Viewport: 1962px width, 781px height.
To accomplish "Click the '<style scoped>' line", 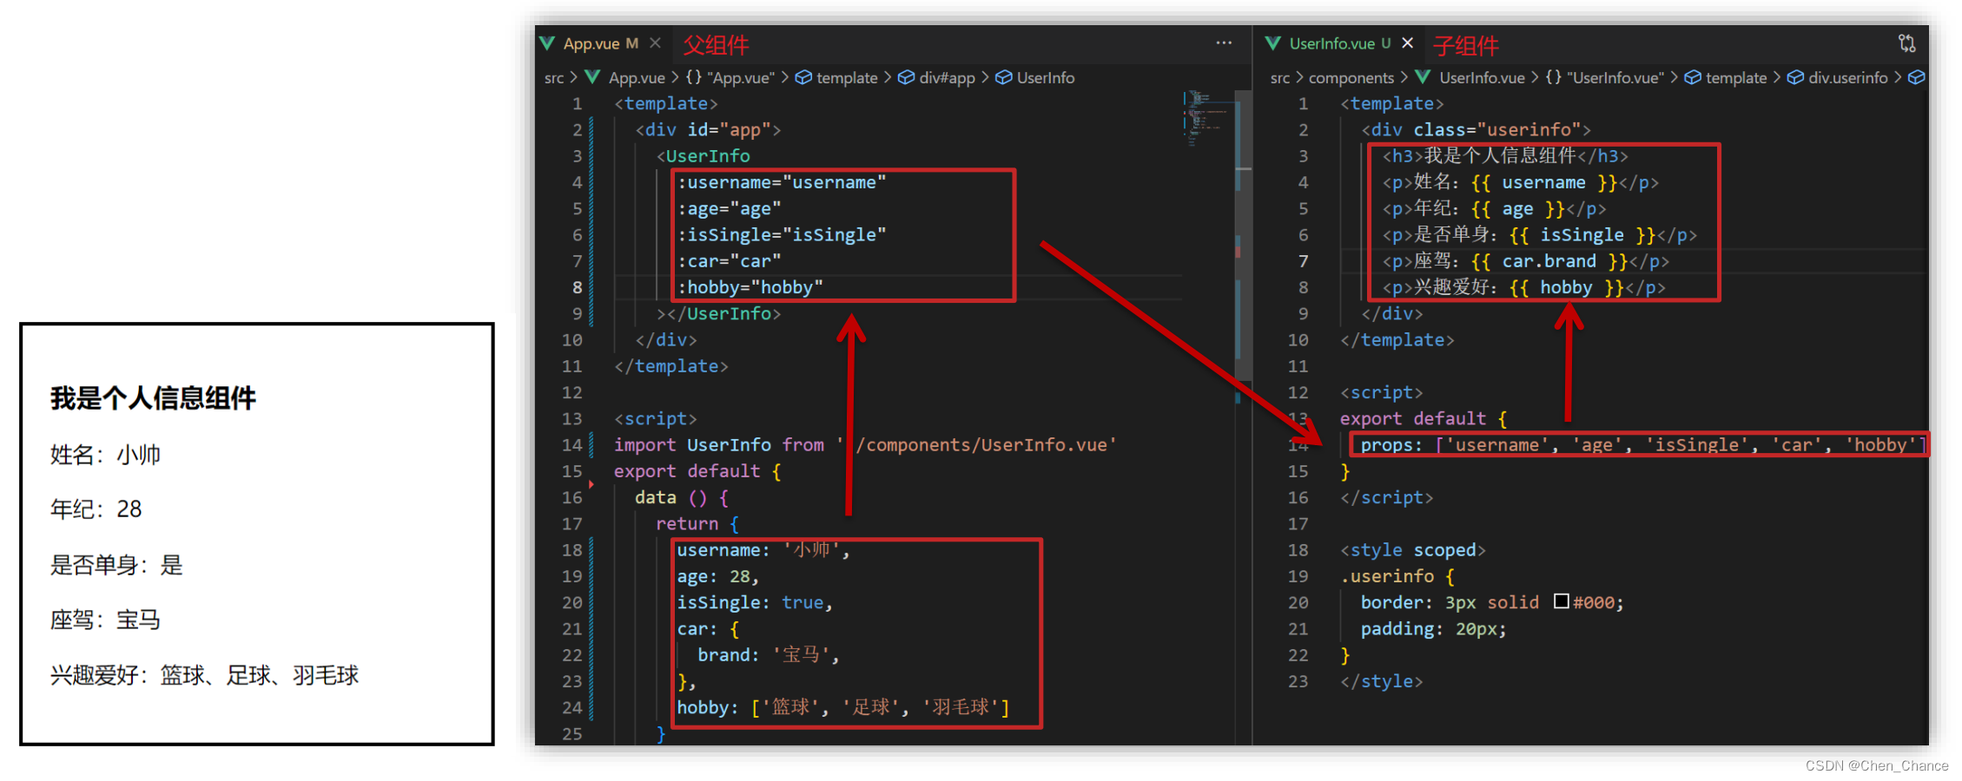I will 1413,550.
